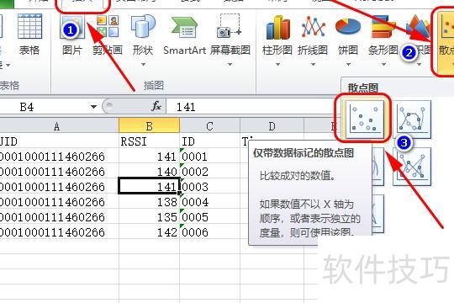Viewport: 454px width, 303px height.
Task: Choose the 柱形图 column chart icon
Action: click(277, 28)
